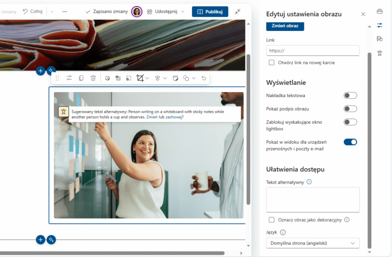The width and height of the screenshot is (392, 257).
Task: Open the three-dot more options menu
Action: coord(65,11)
